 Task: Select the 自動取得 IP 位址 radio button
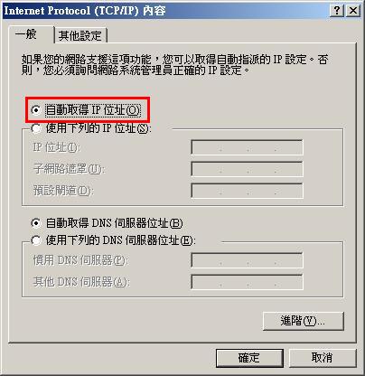(x=36, y=110)
